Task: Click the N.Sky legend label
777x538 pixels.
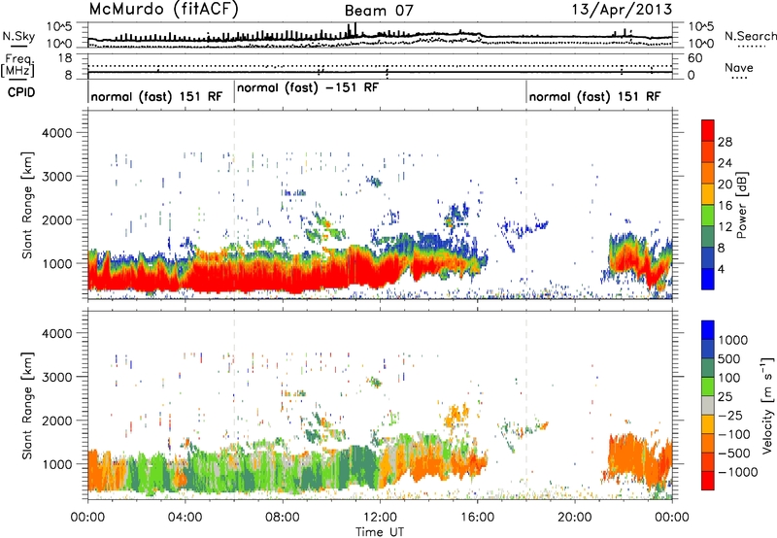Action: 18,36
